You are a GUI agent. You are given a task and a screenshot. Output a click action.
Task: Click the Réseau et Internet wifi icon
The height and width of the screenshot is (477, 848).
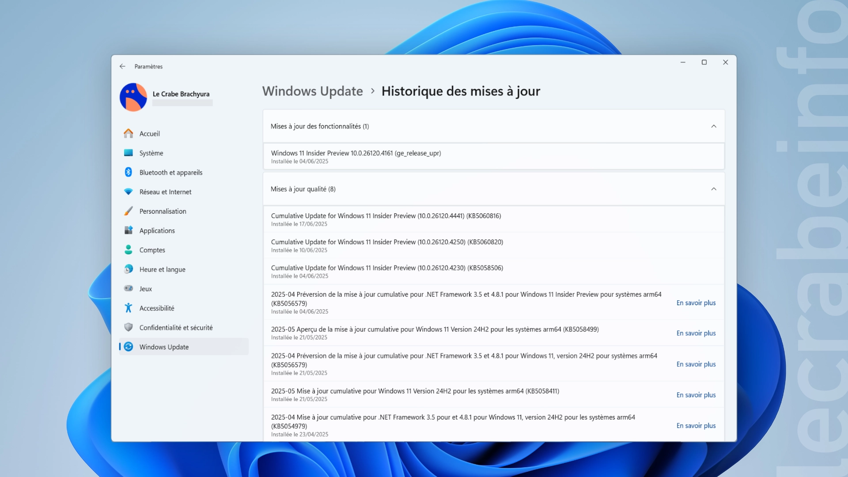128,192
